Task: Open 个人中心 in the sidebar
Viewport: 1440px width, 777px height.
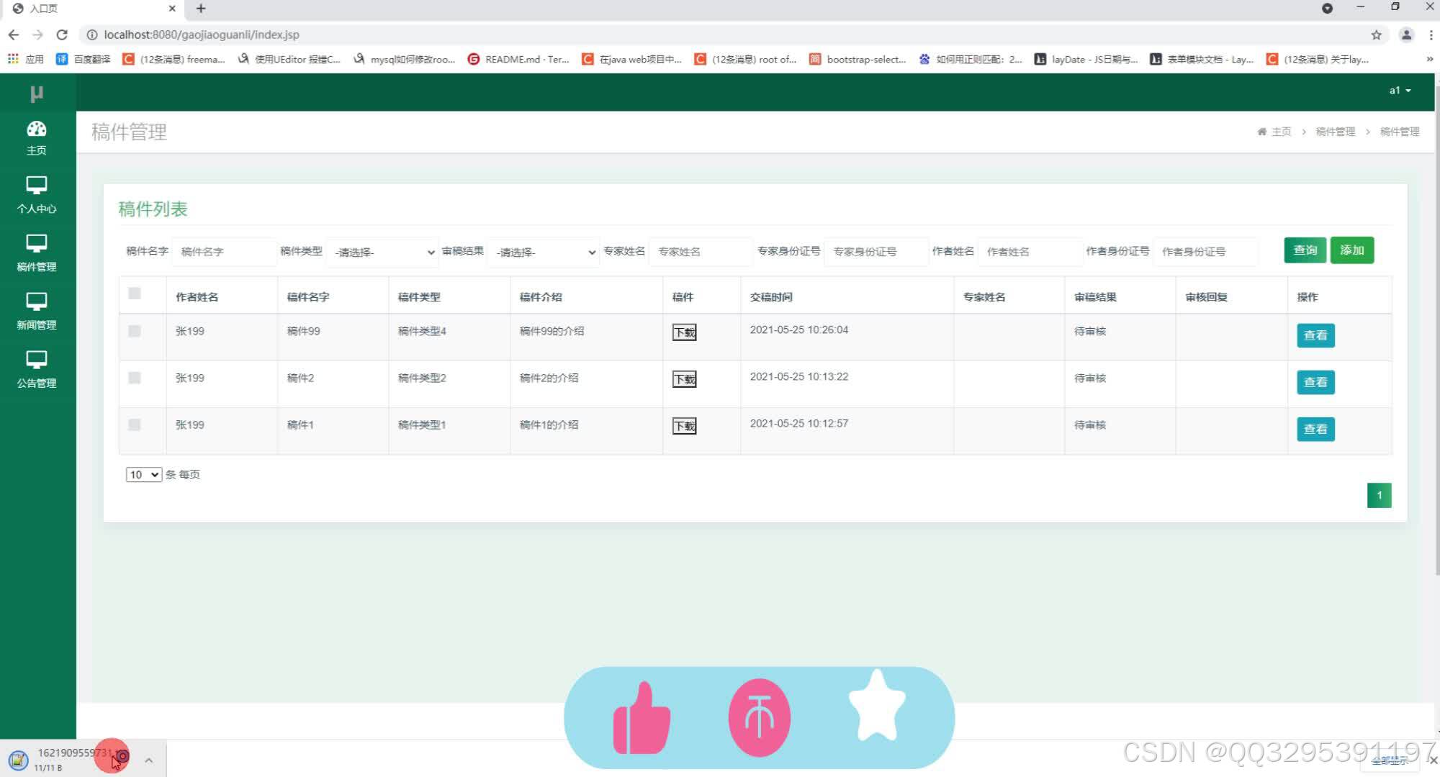Action: (37, 195)
